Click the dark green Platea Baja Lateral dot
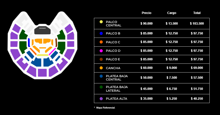 [101, 87]
